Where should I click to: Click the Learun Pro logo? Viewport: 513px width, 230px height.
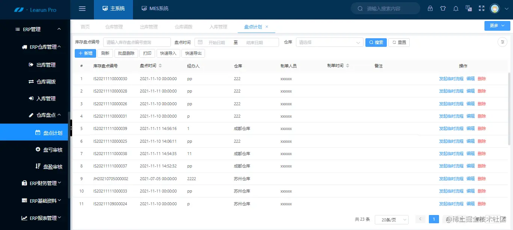[35, 9]
